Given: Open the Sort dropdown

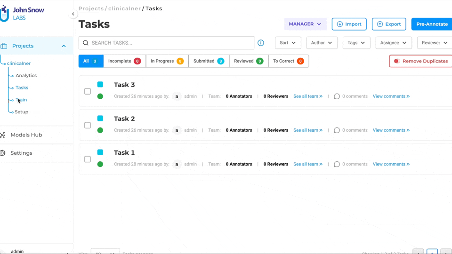Looking at the screenshot, I should pos(288,43).
